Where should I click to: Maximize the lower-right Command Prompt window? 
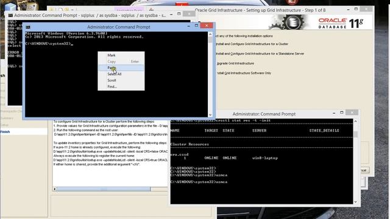(342, 113)
